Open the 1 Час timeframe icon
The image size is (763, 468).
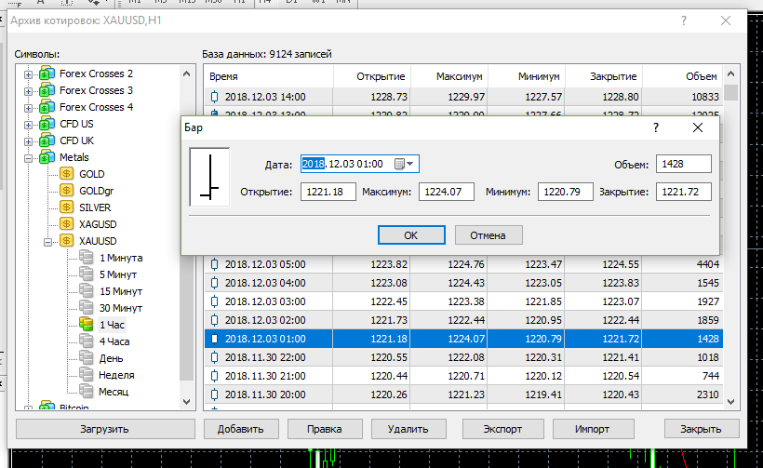tap(87, 325)
